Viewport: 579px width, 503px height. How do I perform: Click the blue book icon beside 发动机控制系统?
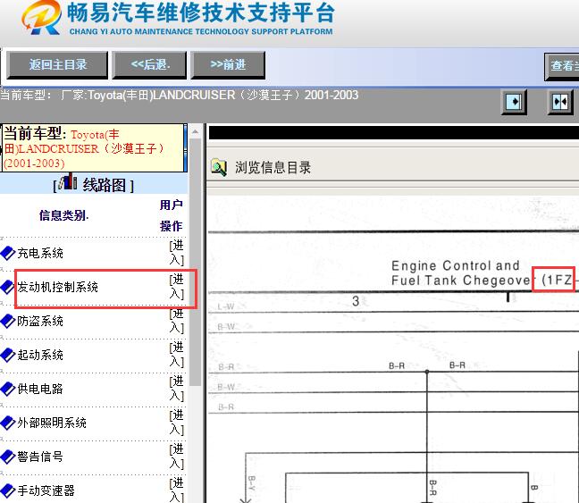(x=7, y=288)
